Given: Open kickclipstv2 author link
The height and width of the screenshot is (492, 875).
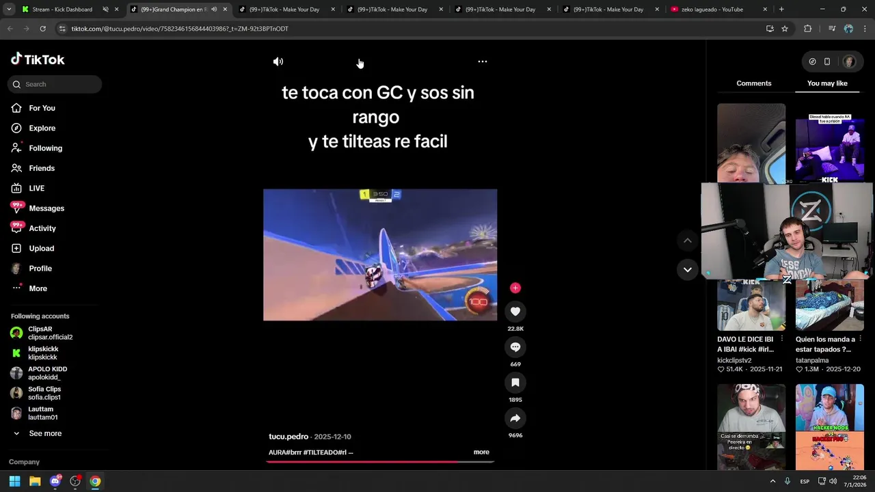Looking at the screenshot, I should coord(734,360).
